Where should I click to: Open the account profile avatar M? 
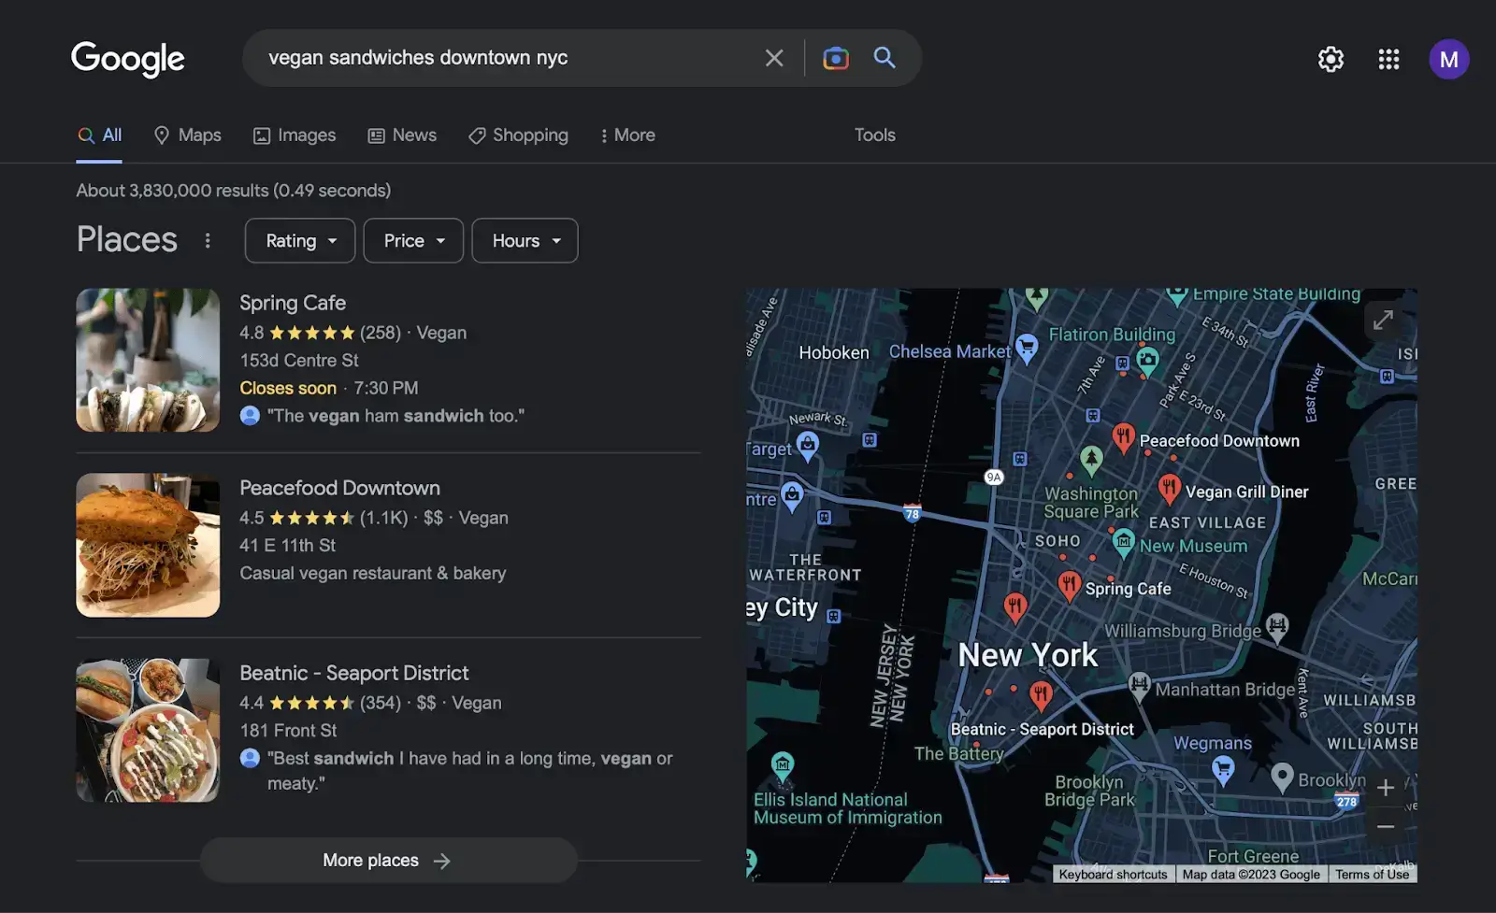pos(1448,60)
